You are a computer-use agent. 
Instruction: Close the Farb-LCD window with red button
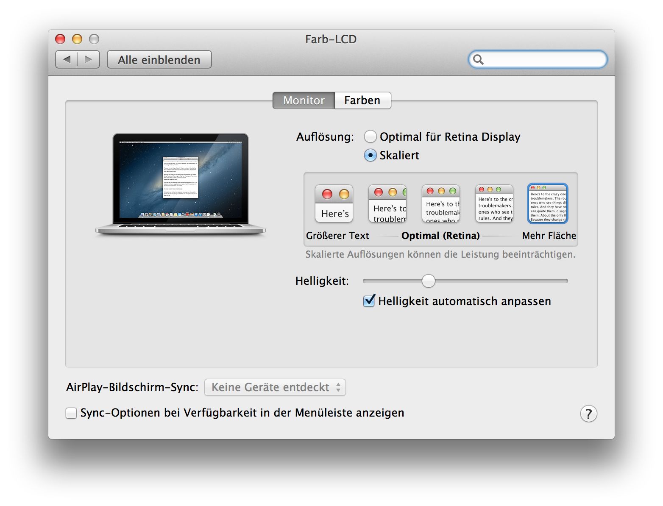(61, 39)
